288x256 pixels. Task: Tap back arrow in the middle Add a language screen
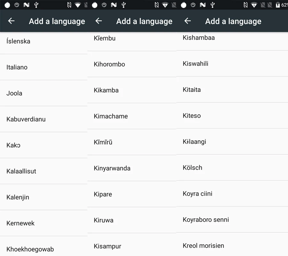click(x=99, y=21)
